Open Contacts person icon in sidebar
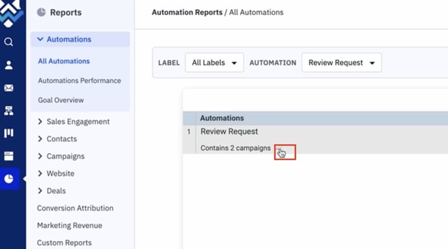Image resolution: width=448 pixels, height=249 pixels. point(8,65)
